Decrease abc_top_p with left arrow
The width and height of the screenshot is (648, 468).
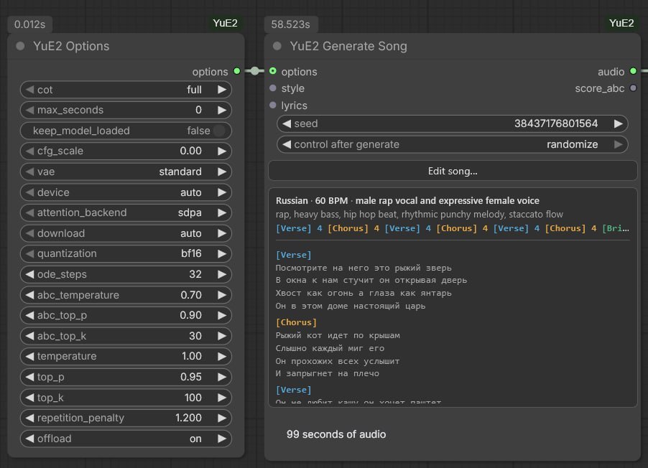29,315
